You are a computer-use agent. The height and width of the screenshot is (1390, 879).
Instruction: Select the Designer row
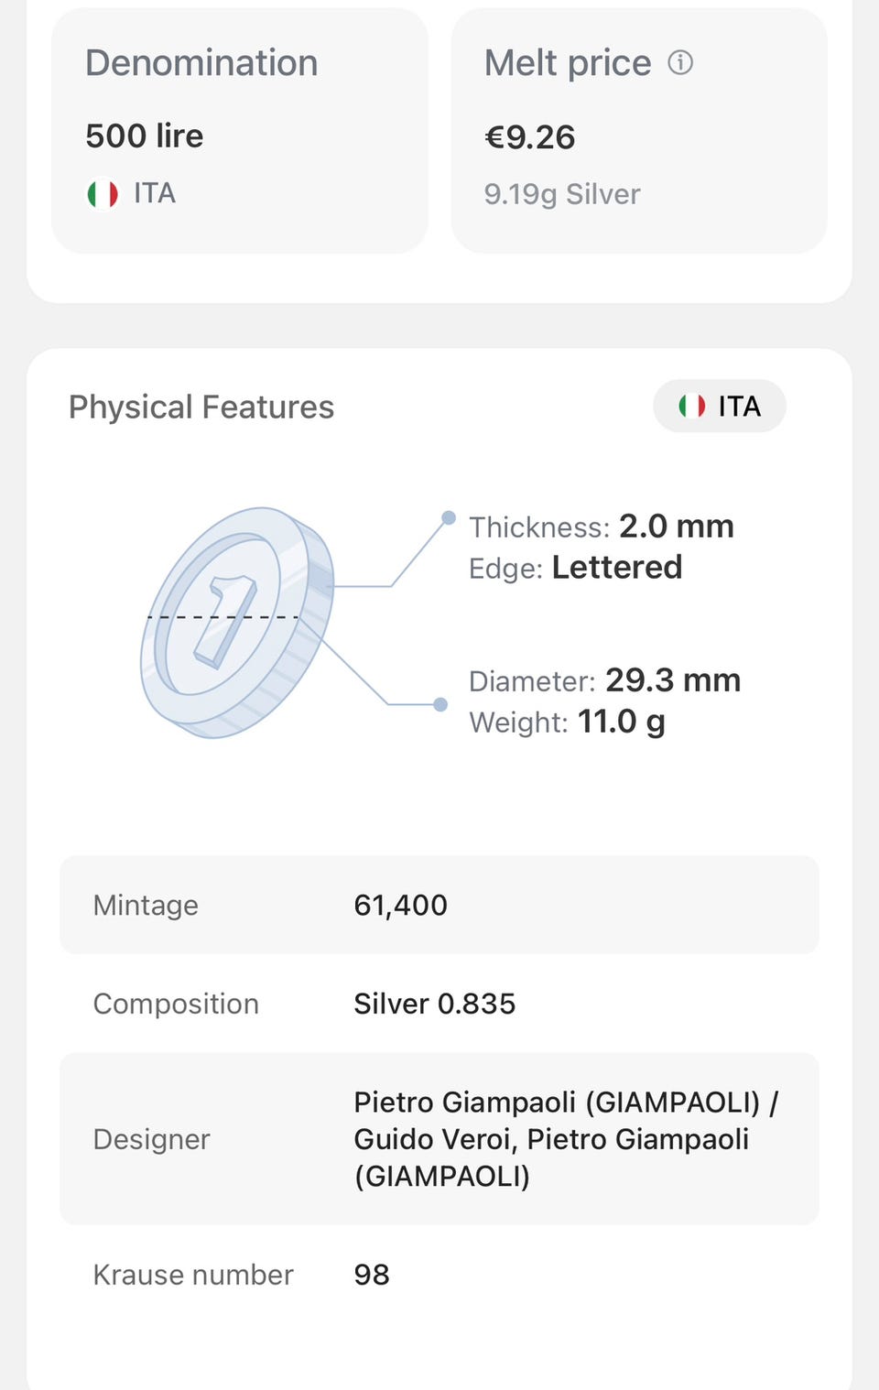coord(439,1139)
